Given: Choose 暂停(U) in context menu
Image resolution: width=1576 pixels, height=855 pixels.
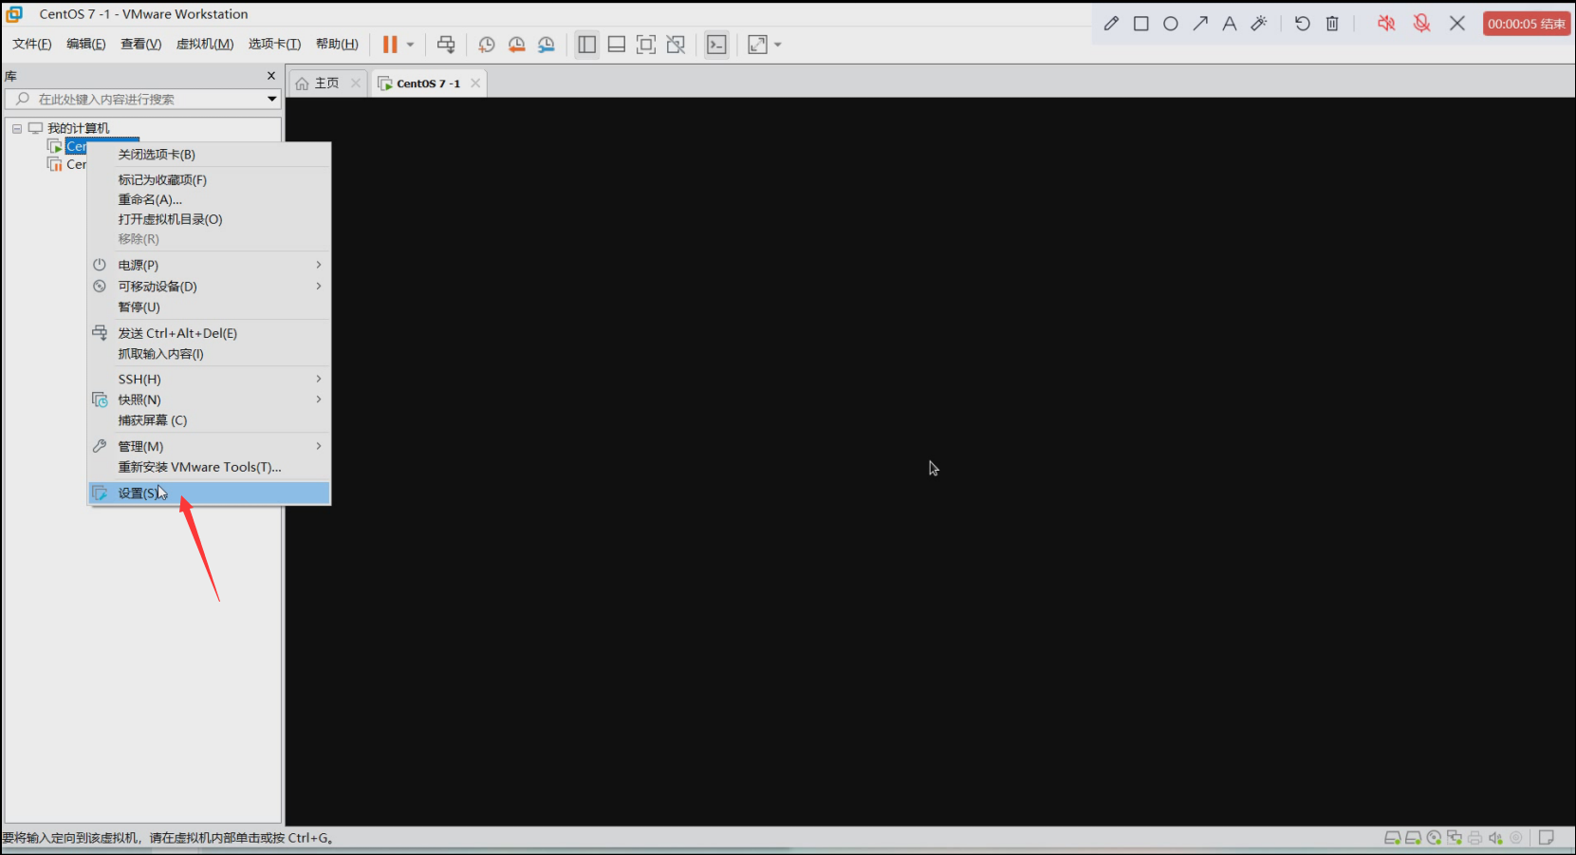Looking at the screenshot, I should [209, 307].
